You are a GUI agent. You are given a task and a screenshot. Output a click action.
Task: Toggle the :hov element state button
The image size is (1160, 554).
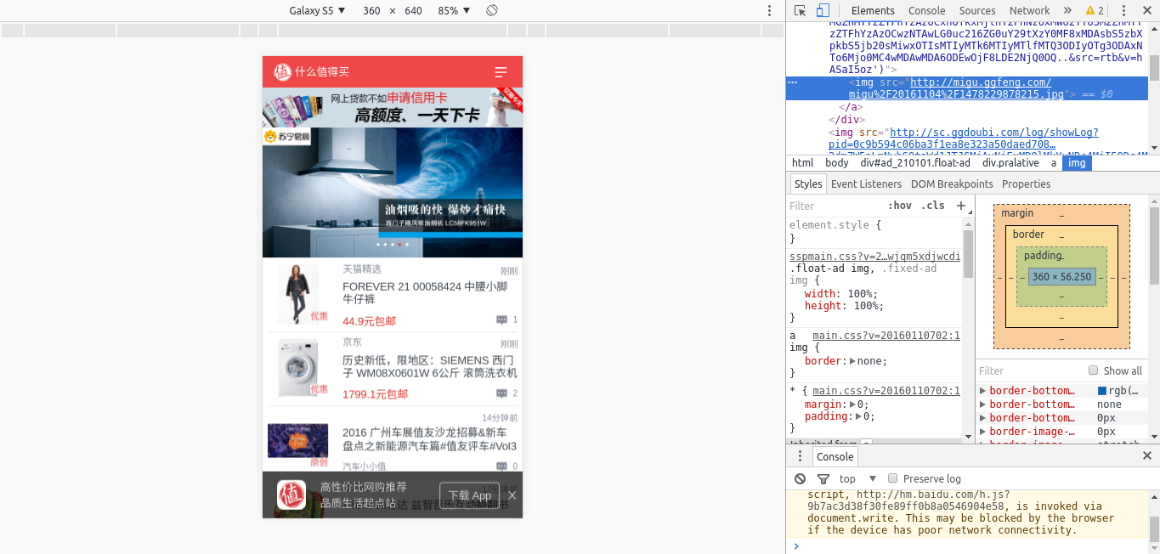(x=899, y=206)
